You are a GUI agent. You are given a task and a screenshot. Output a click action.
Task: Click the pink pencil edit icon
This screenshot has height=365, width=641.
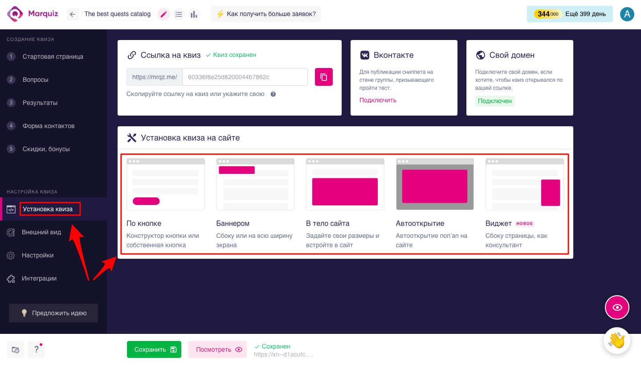click(x=164, y=14)
